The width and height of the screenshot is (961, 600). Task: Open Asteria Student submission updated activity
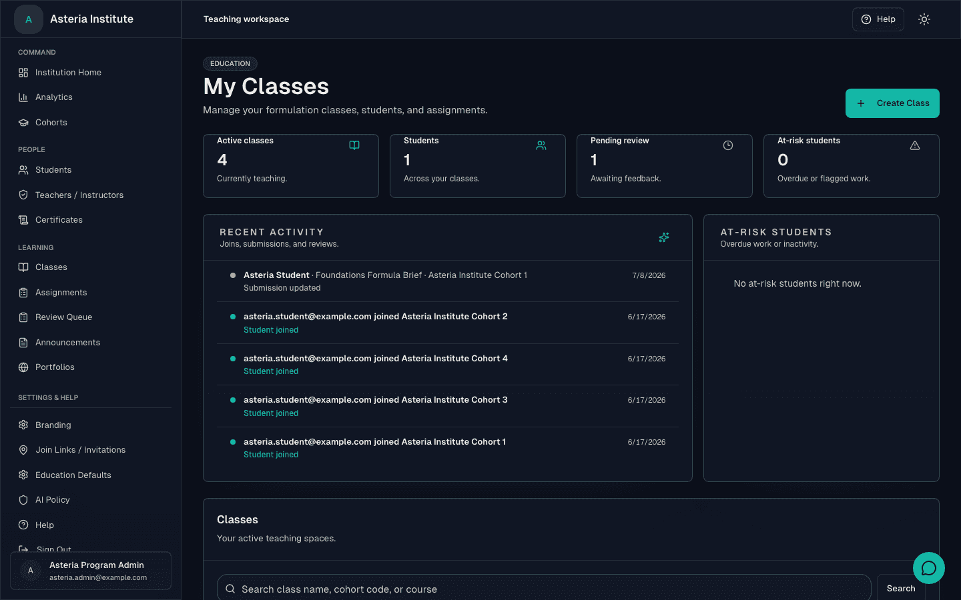coord(448,281)
